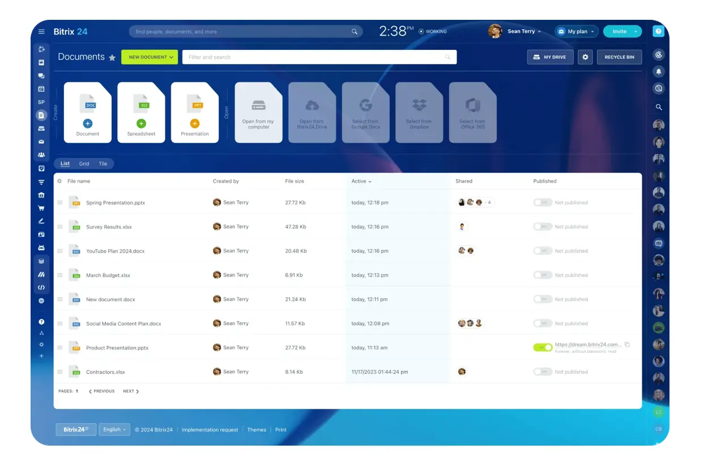Click the notification bell icon

coord(658,71)
